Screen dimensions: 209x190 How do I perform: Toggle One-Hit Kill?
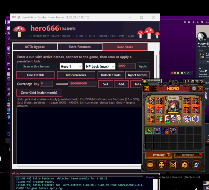(x=35, y=75)
